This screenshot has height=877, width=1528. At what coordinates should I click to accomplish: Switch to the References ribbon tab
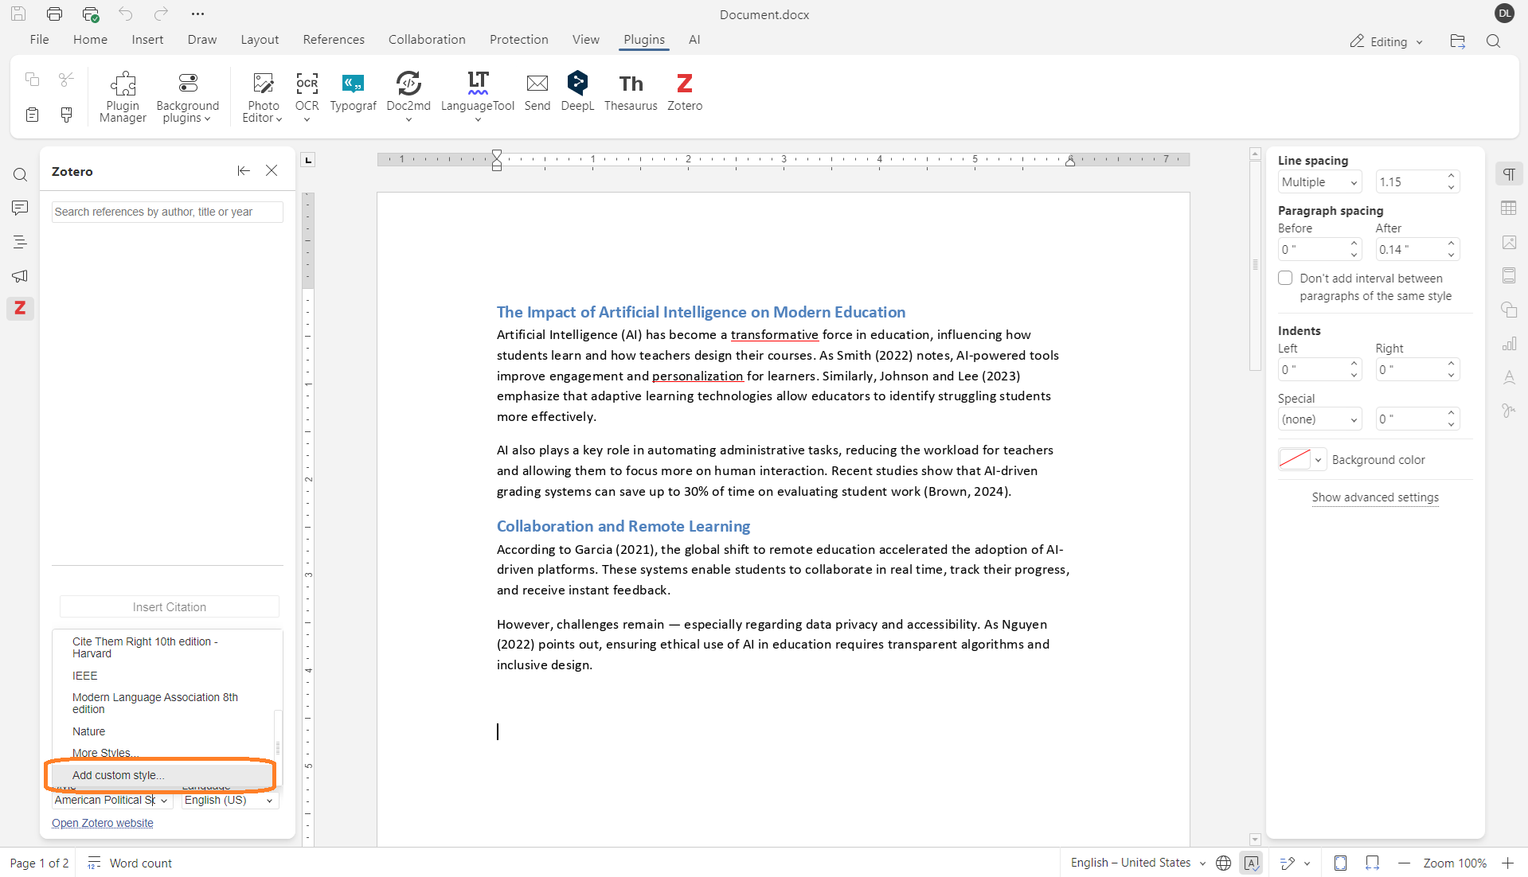(333, 39)
